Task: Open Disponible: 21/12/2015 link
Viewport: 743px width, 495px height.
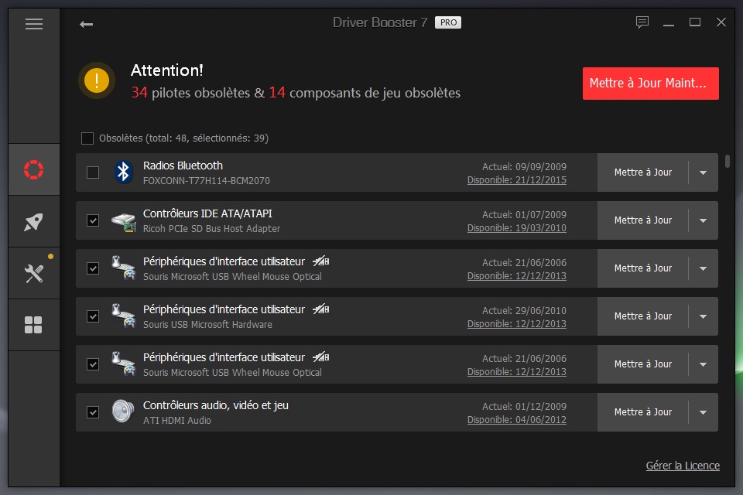Action: point(517,180)
